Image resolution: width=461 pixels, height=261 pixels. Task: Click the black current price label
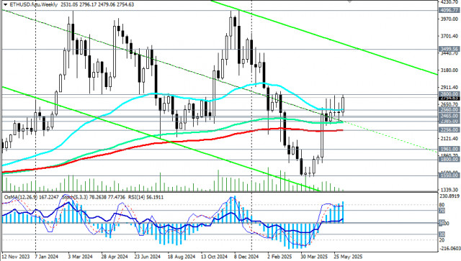click(449, 99)
